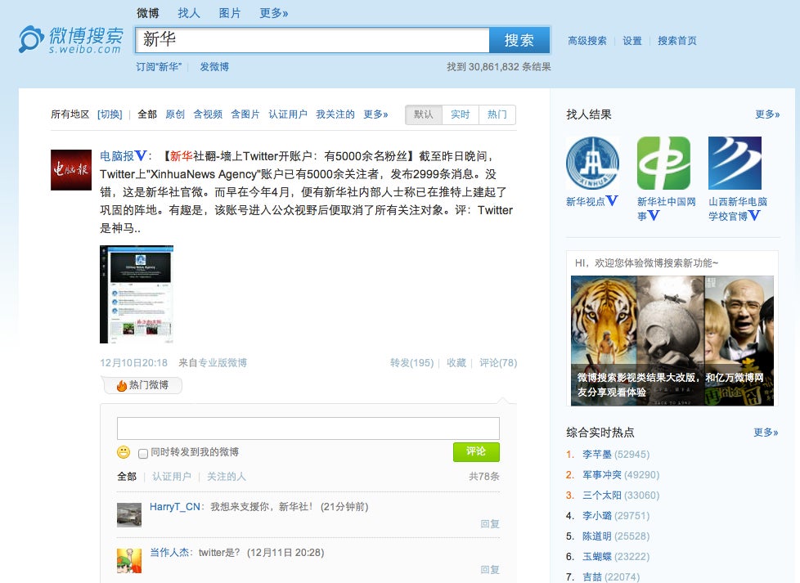
Task: Click the search field containing 新华
Action: (x=312, y=40)
